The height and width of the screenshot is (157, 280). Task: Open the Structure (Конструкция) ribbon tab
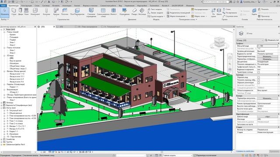coord(26,6)
